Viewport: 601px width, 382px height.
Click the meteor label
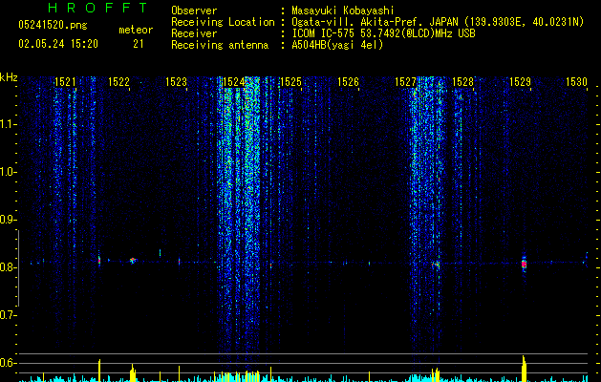[x=136, y=30]
